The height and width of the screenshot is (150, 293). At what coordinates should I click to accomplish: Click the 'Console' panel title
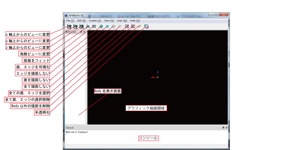coord(70,128)
